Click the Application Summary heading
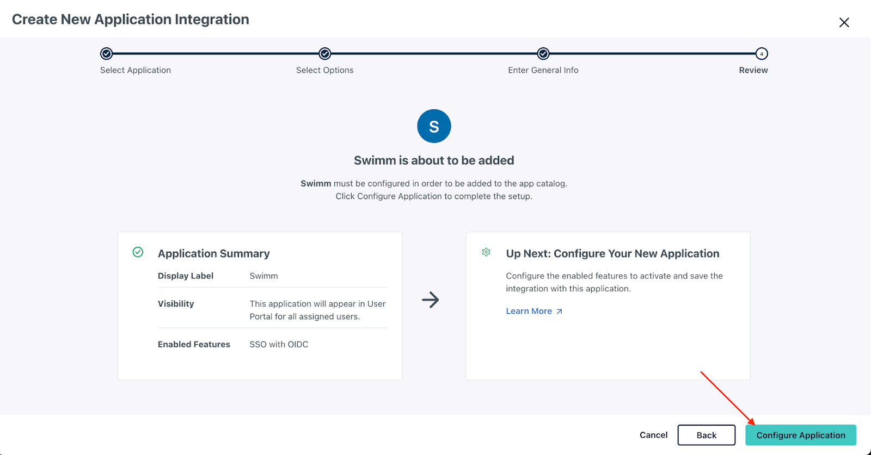Viewport: 871px width, 455px height. [x=214, y=253]
